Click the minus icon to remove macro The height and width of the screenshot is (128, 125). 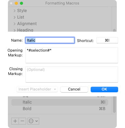[x=22, y=121]
